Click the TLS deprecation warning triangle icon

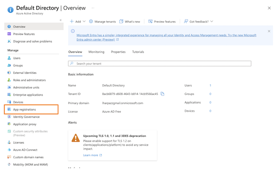click(76, 138)
